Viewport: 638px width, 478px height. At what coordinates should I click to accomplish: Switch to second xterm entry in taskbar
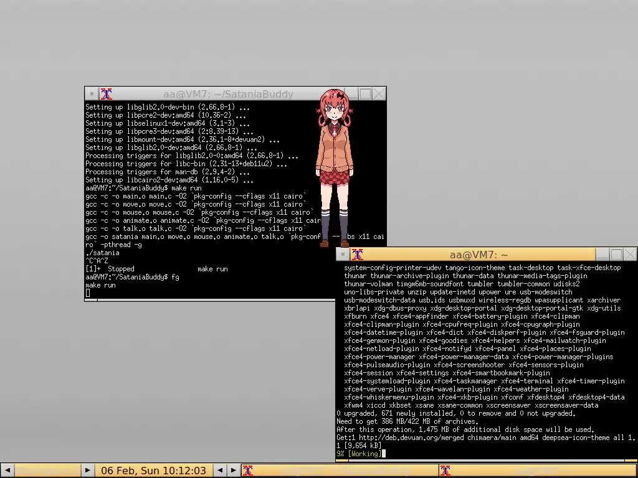[538, 471]
